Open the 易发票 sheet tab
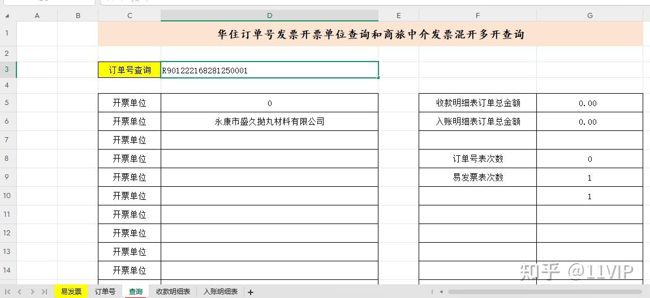Viewport: 650px width, 298px height. tap(71, 291)
